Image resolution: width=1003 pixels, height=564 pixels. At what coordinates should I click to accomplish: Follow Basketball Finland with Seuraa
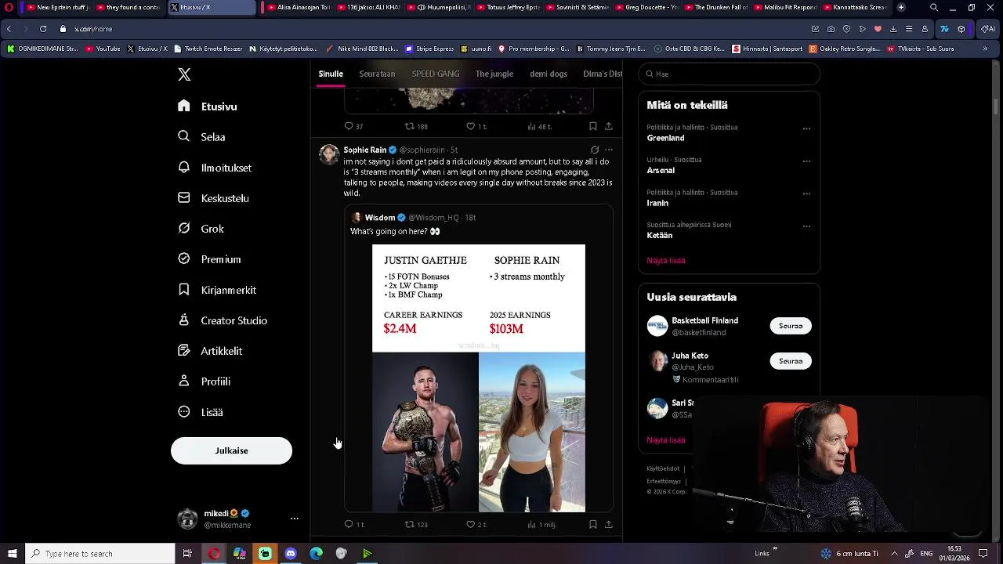tap(791, 326)
